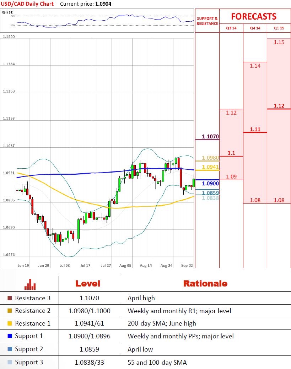Image resolution: width=291 pixels, height=369 pixels.
Task: Click the FORECASTS header
Action: pyautogui.click(x=254, y=16)
